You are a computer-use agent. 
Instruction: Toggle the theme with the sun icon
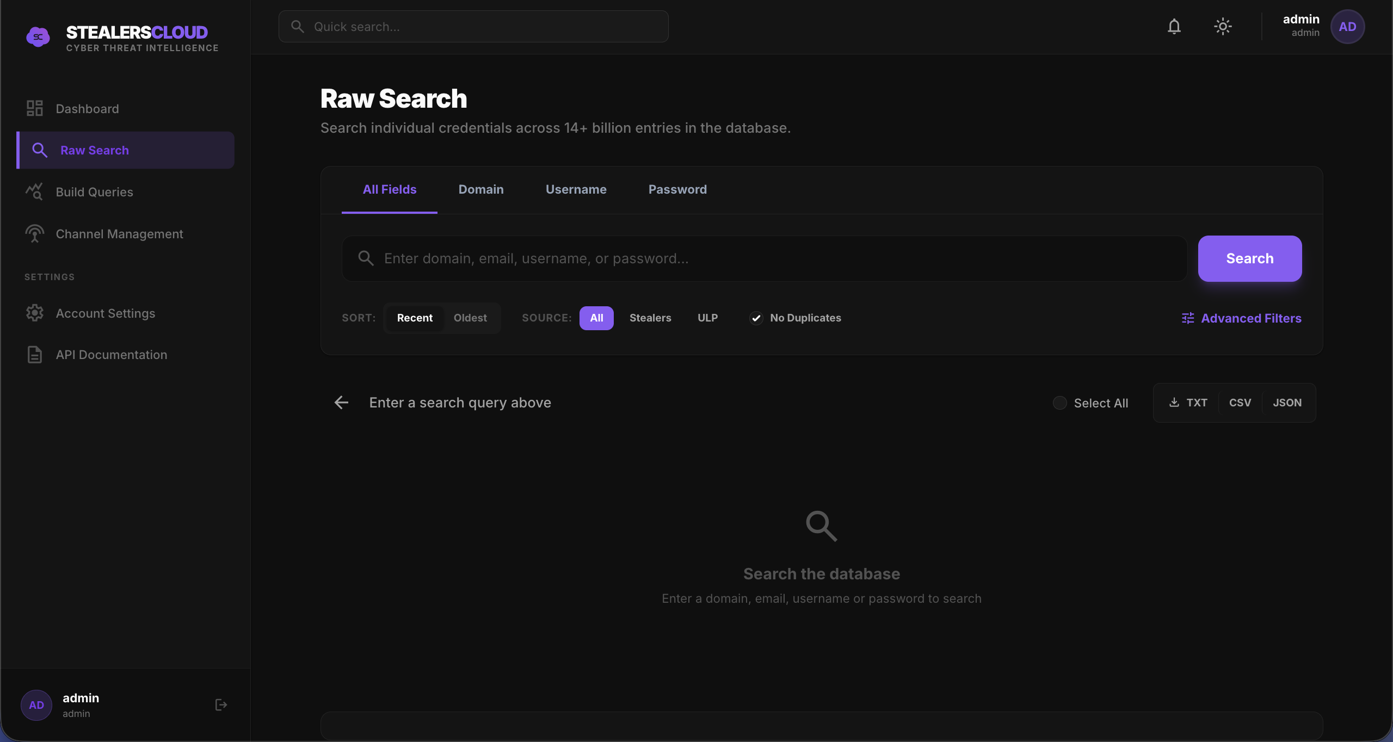click(x=1222, y=26)
